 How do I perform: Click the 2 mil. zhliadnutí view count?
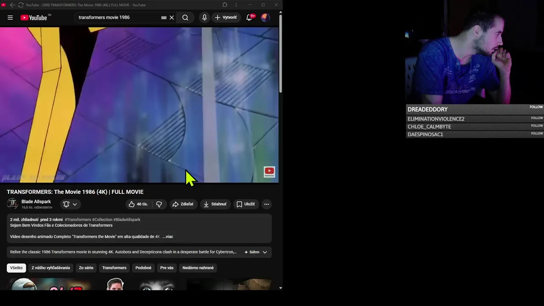[24, 220]
